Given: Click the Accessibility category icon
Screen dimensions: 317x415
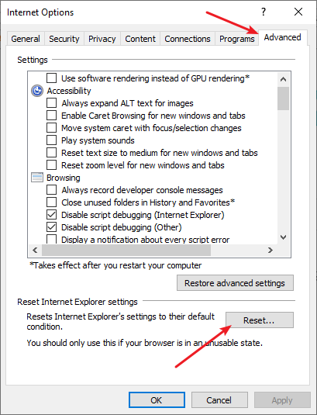Looking at the screenshot, I should click(37, 91).
